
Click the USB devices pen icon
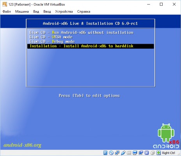coord(123,153)
